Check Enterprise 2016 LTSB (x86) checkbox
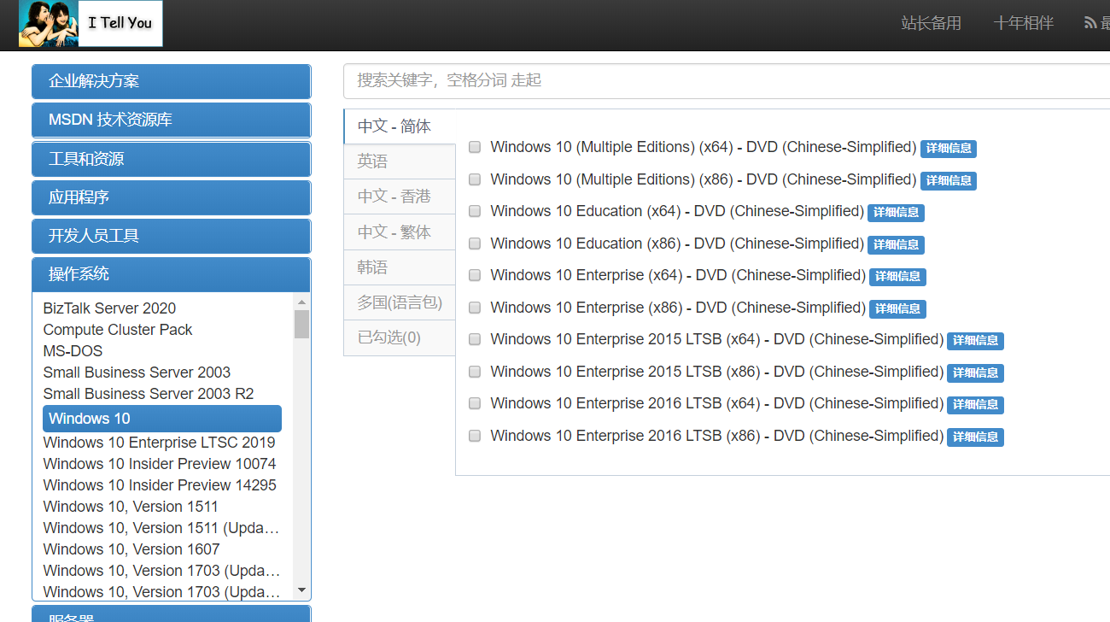Screen dimensions: 1110x622 click(x=475, y=436)
